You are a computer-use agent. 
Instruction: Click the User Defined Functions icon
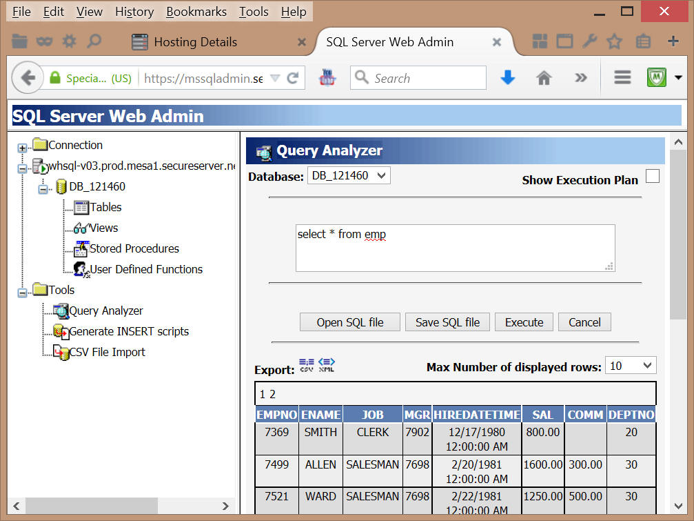(x=81, y=269)
